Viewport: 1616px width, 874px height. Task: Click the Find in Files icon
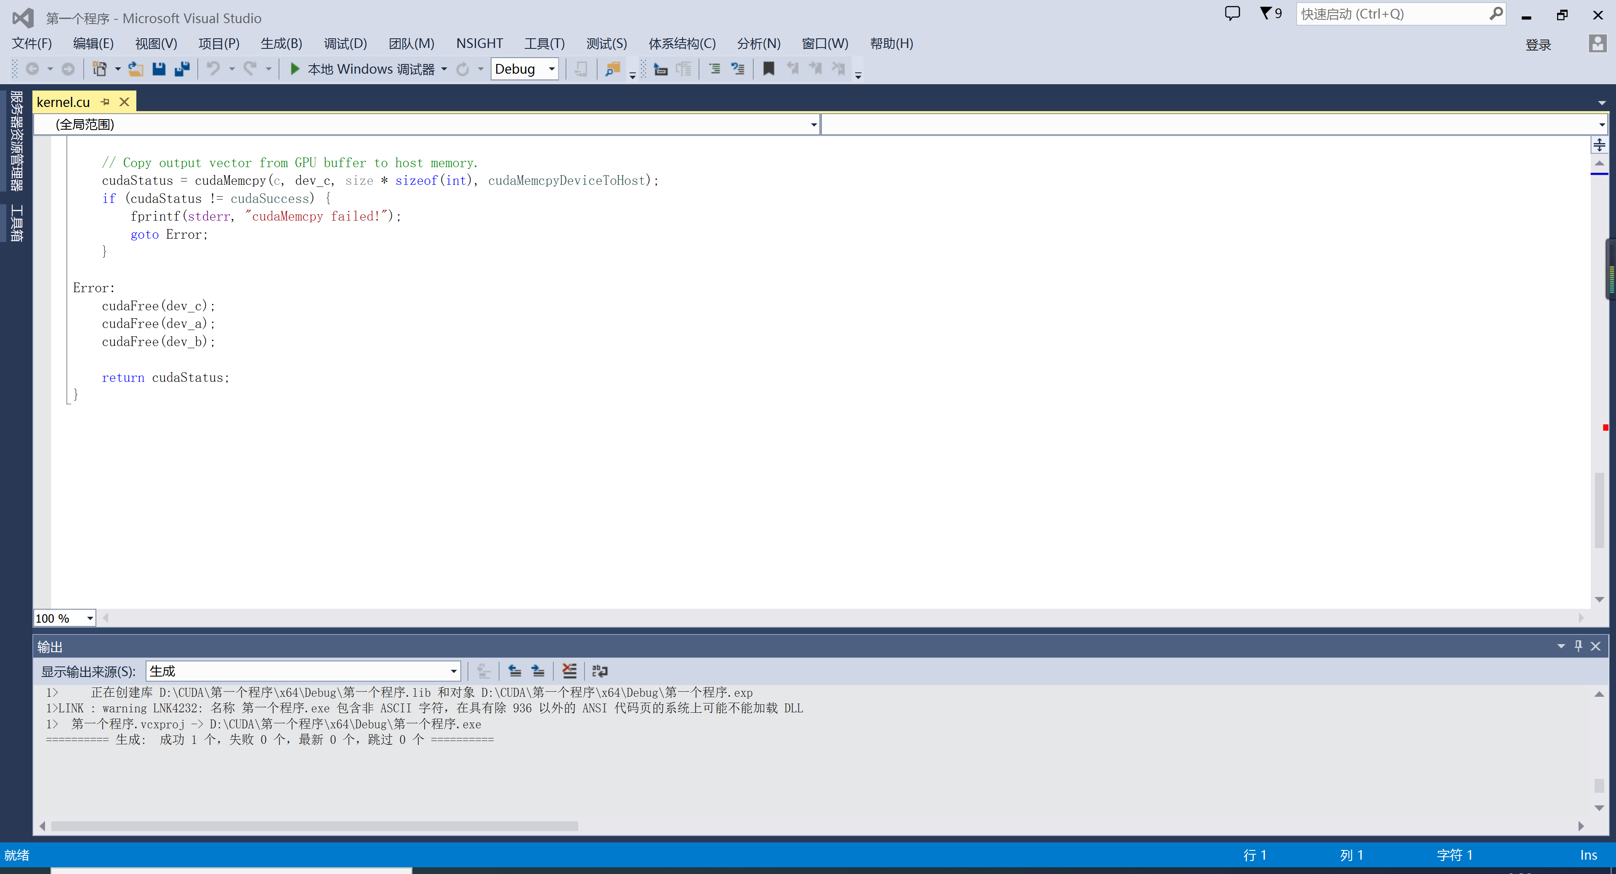tap(612, 69)
